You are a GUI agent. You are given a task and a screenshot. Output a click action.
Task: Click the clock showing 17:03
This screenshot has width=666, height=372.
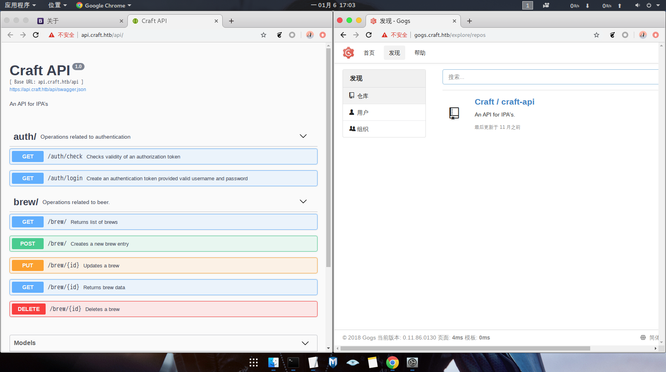coord(333,5)
